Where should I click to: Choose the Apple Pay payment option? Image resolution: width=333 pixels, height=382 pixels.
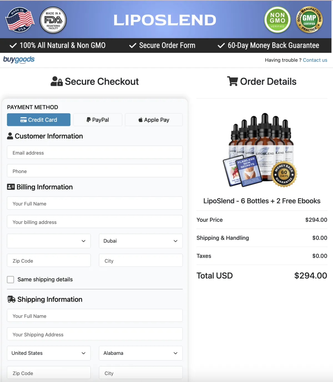[x=154, y=120]
